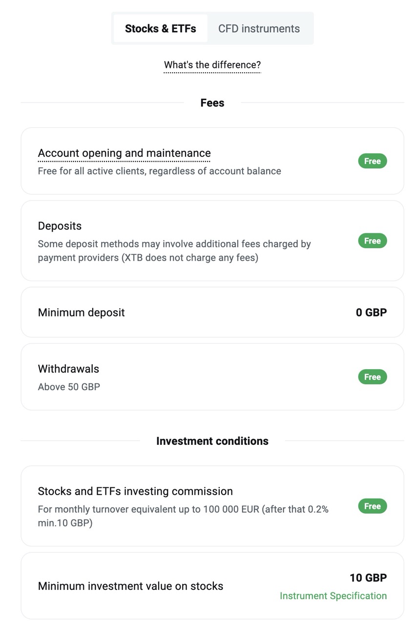Click "Minimum investment value on stocks" label
Viewport: 414px width, 625px height.
(x=130, y=586)
